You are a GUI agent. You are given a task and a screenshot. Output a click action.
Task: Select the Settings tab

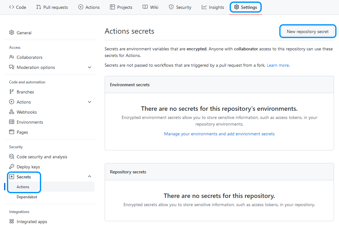[246, 7]
